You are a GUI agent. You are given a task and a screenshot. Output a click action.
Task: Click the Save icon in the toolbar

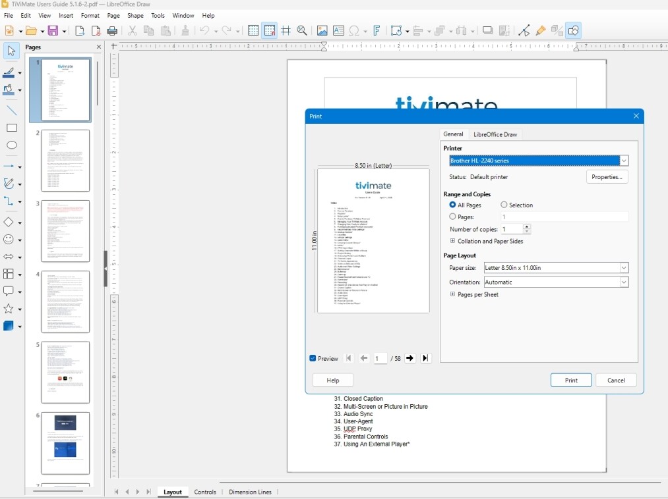tap(53, 31)
